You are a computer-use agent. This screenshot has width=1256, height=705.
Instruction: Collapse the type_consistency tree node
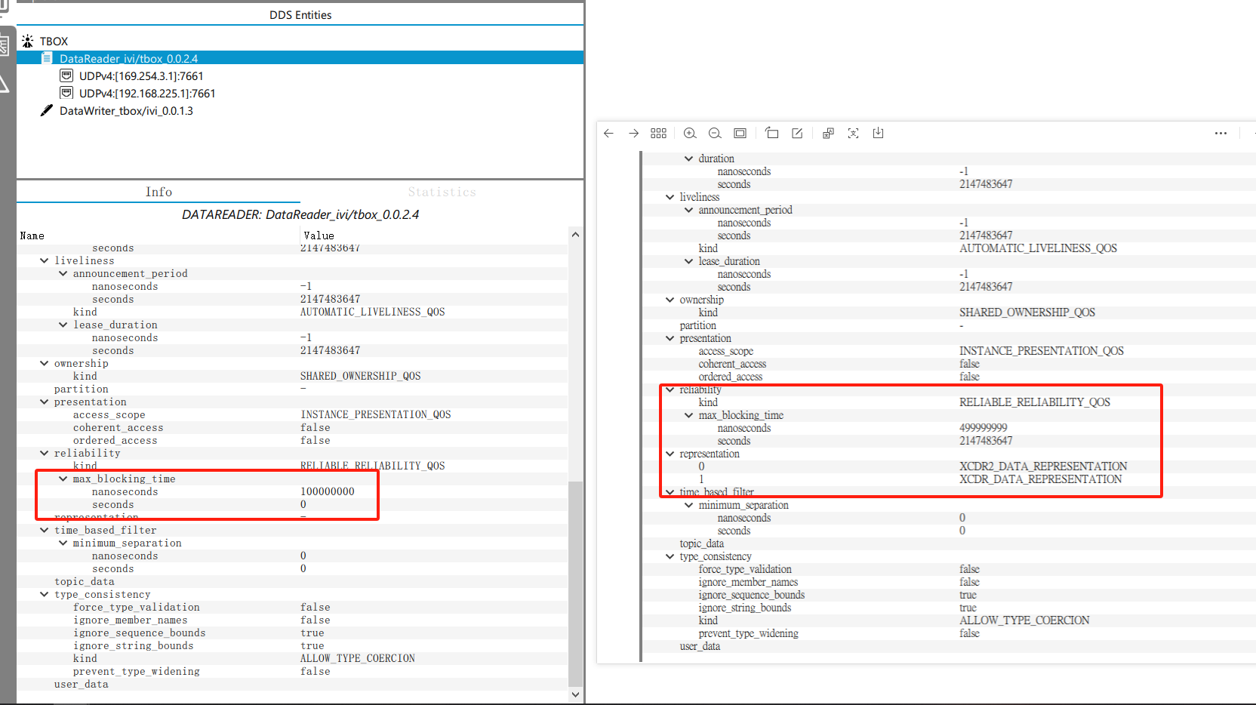tap(44, 594)
